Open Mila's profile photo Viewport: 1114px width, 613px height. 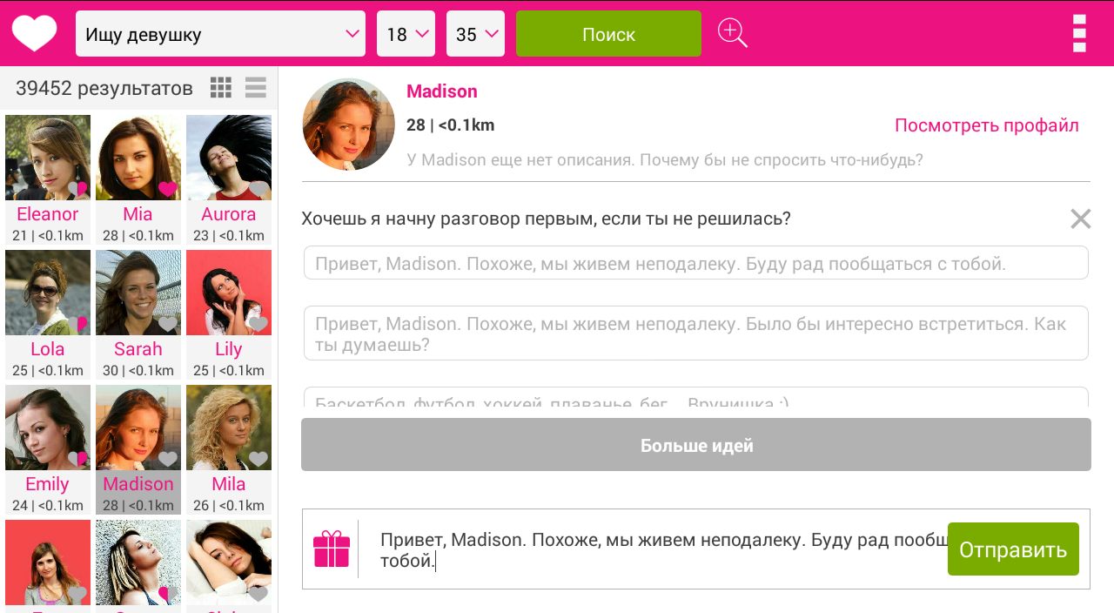point(229,428)
